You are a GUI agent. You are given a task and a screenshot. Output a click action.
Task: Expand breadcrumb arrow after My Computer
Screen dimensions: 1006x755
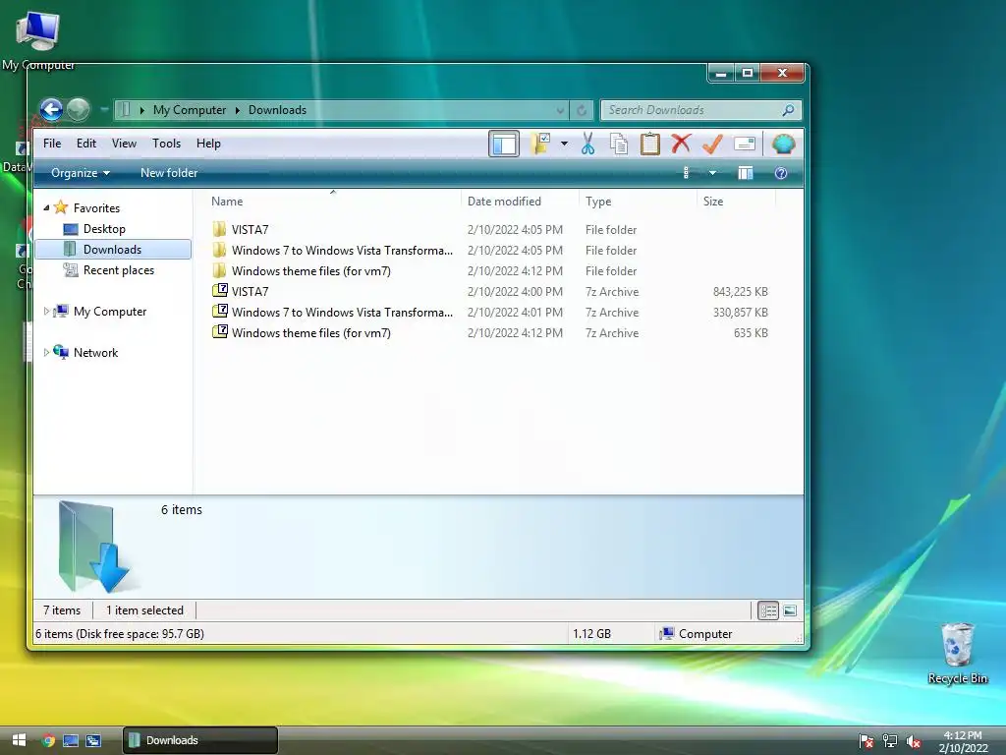[238, 110]
